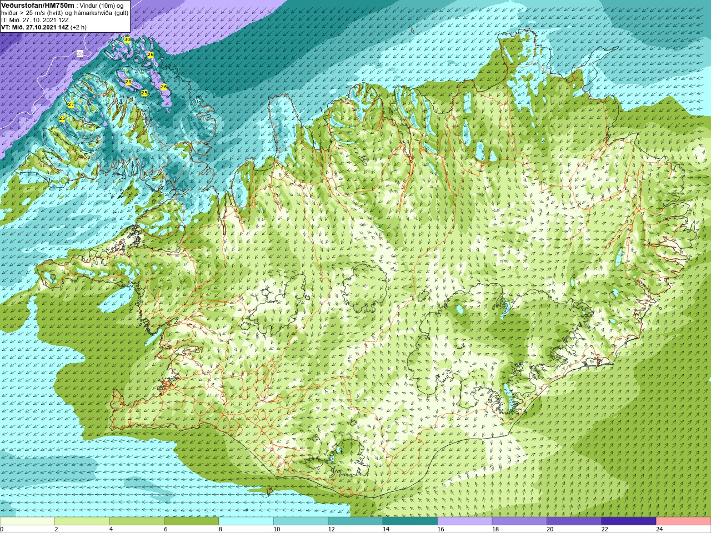The width and height of the screenshot is (711, 533).
Task: Click the legend scale number 24
Action: coord(659,529)
